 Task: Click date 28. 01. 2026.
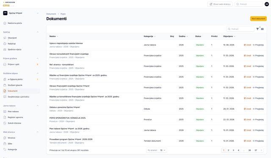point(229,109)
